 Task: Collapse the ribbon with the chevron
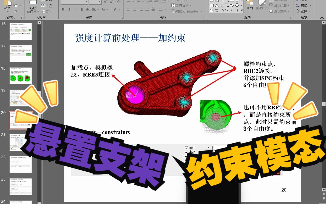tap(322, 18)
